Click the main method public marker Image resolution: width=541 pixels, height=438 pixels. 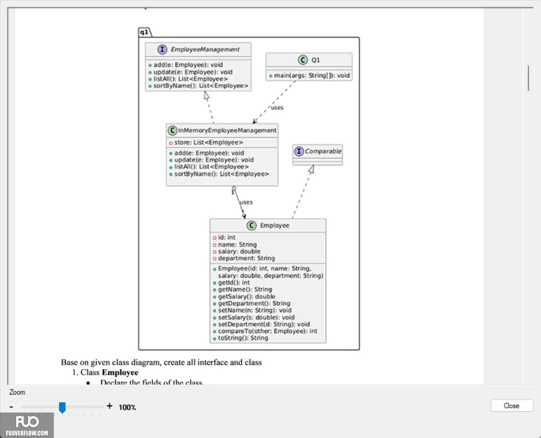tap(270, 76)
